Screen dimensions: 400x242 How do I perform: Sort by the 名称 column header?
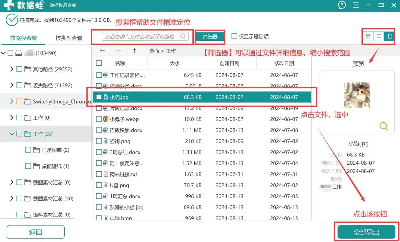coord(120,63)
